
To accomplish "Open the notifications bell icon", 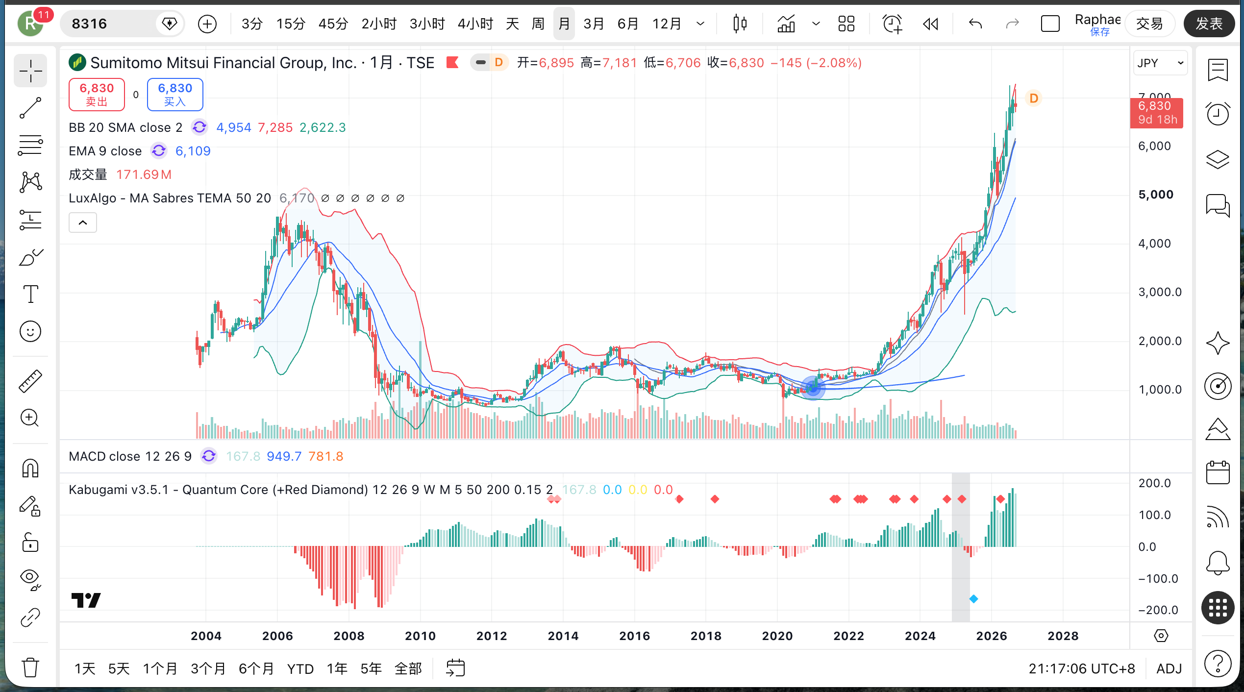I will (x=1218, y=562).
